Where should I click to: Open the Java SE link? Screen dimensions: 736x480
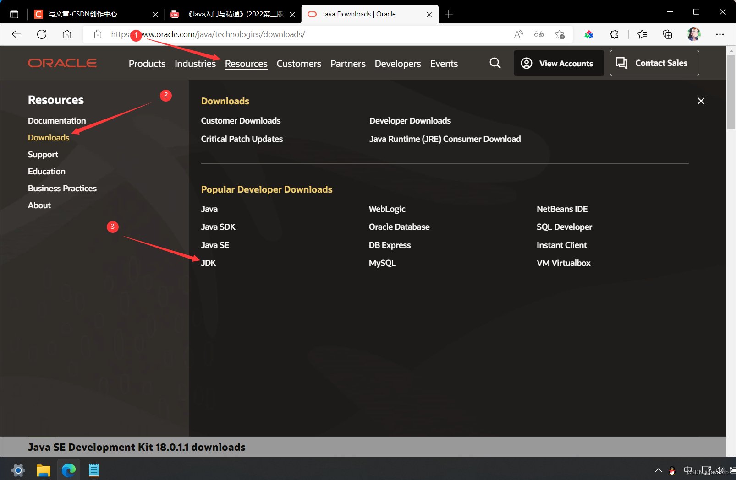215,245
